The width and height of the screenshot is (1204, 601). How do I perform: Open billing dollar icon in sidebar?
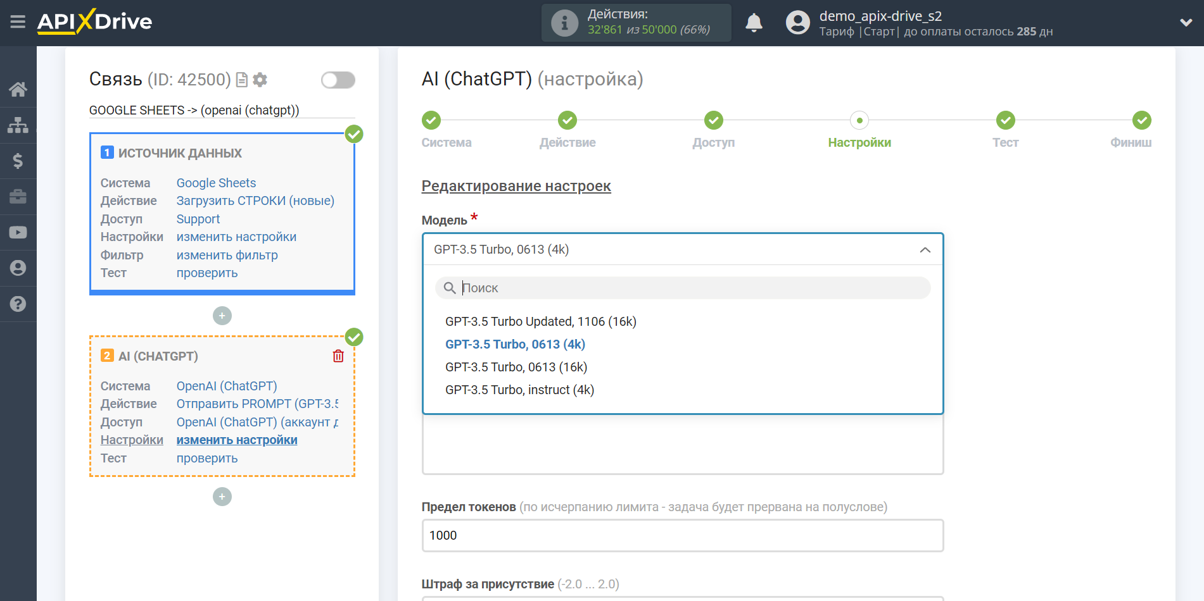pos(18,161)
